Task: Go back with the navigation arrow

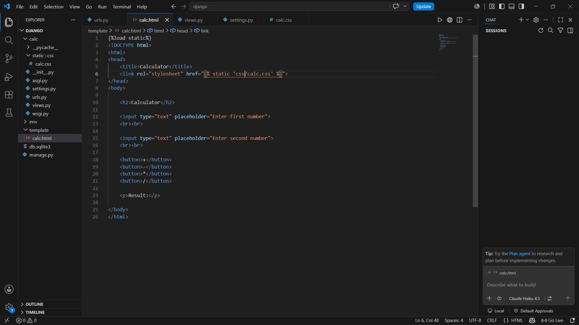Action: click(x=174, y=6)
